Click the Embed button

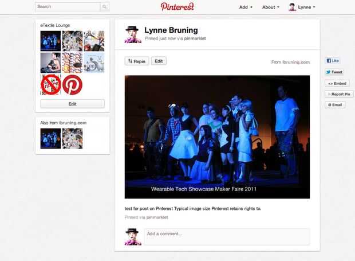[x=337, y=83]
